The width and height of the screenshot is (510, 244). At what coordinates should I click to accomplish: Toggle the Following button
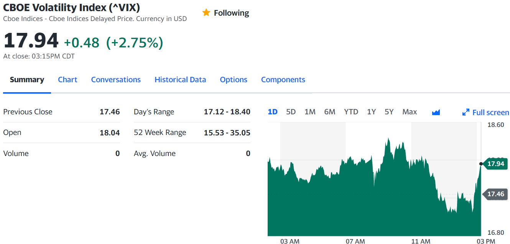click(226, 13)
